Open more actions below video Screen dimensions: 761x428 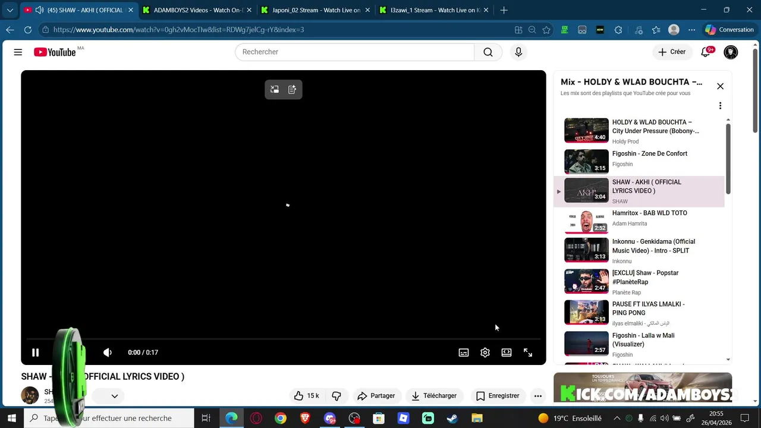538,396
